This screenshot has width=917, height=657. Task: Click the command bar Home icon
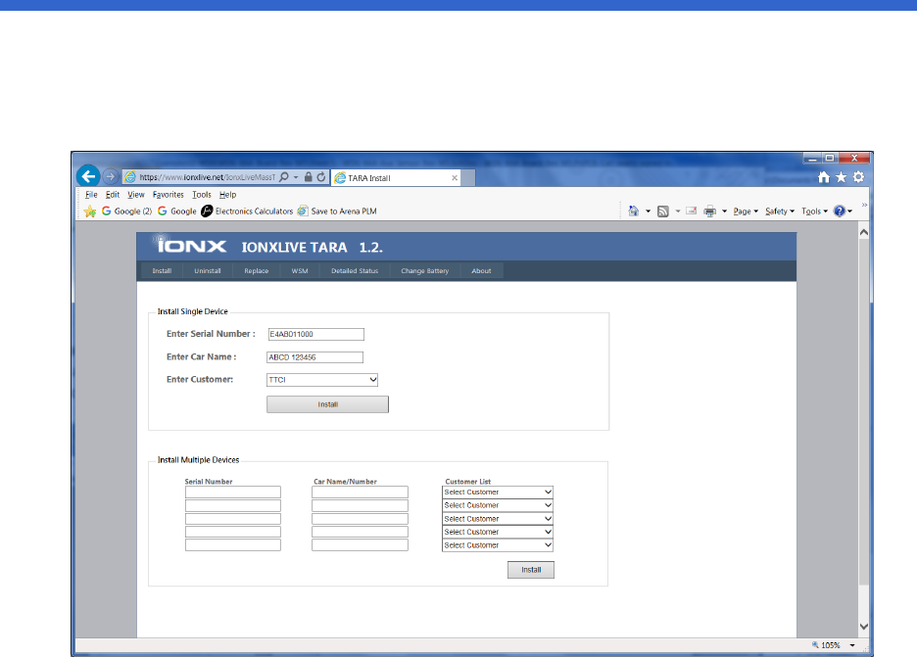[633, 211]
